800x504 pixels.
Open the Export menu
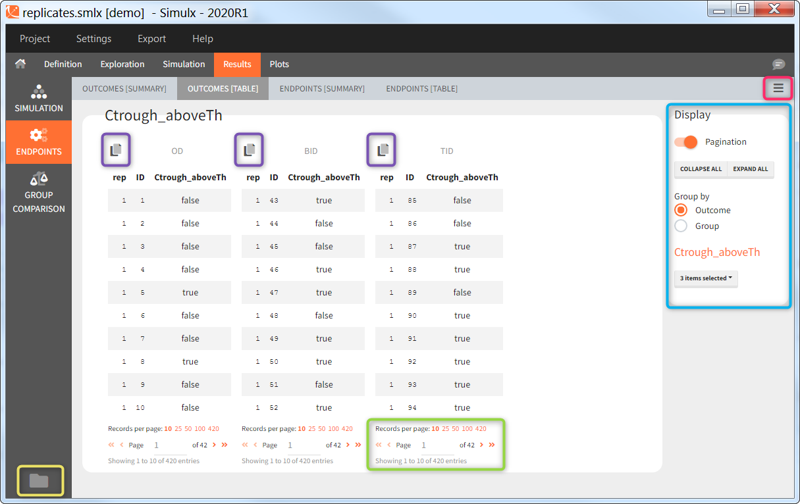point(151,39)
